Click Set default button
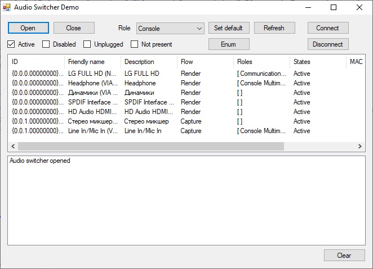Viewport: 373px width, 269px height. (229, 28)
